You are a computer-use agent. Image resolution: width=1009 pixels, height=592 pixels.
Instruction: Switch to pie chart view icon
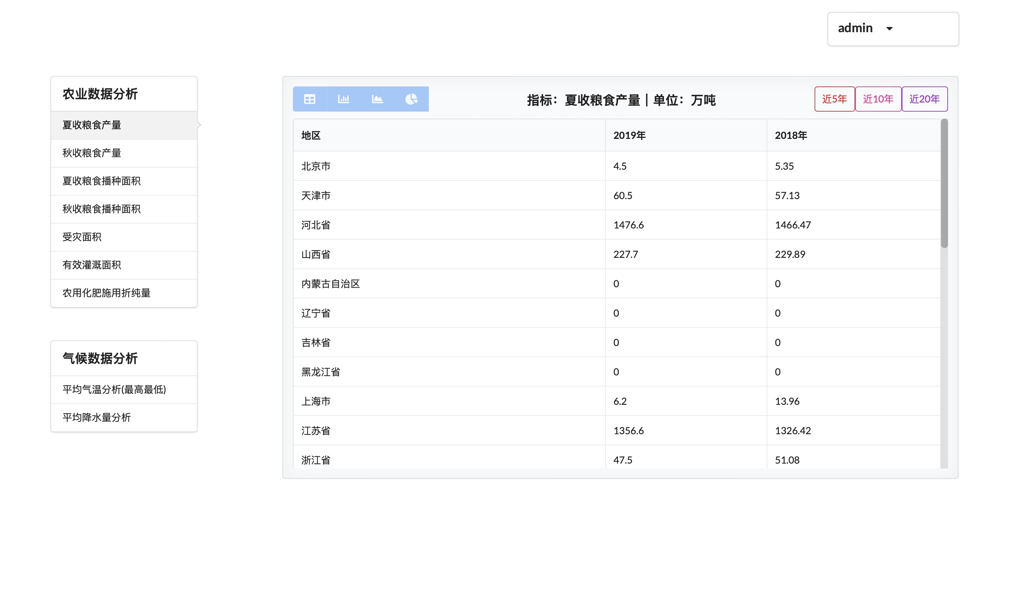[411, 99]
